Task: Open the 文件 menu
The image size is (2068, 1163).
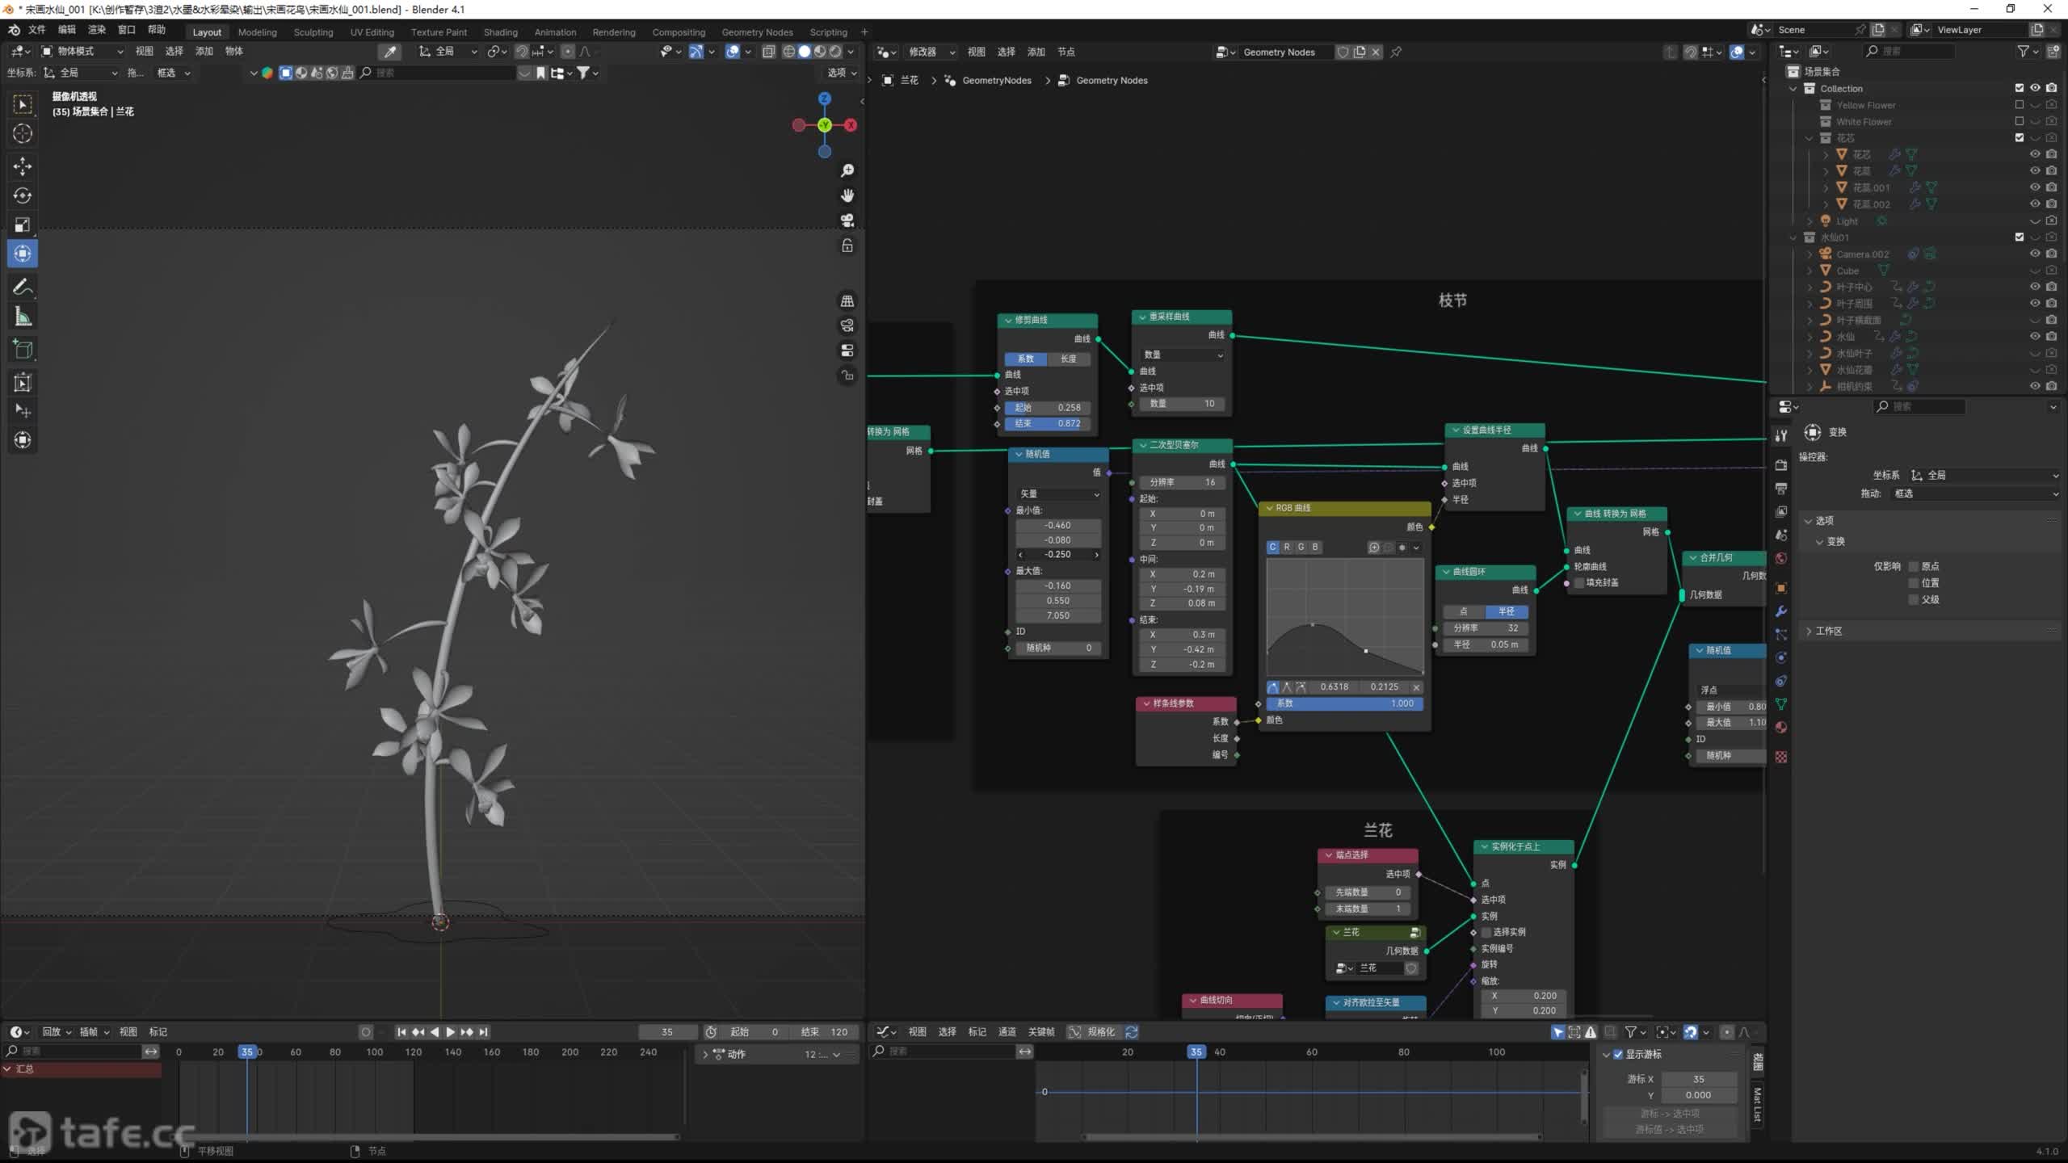Action: (36, 30)
